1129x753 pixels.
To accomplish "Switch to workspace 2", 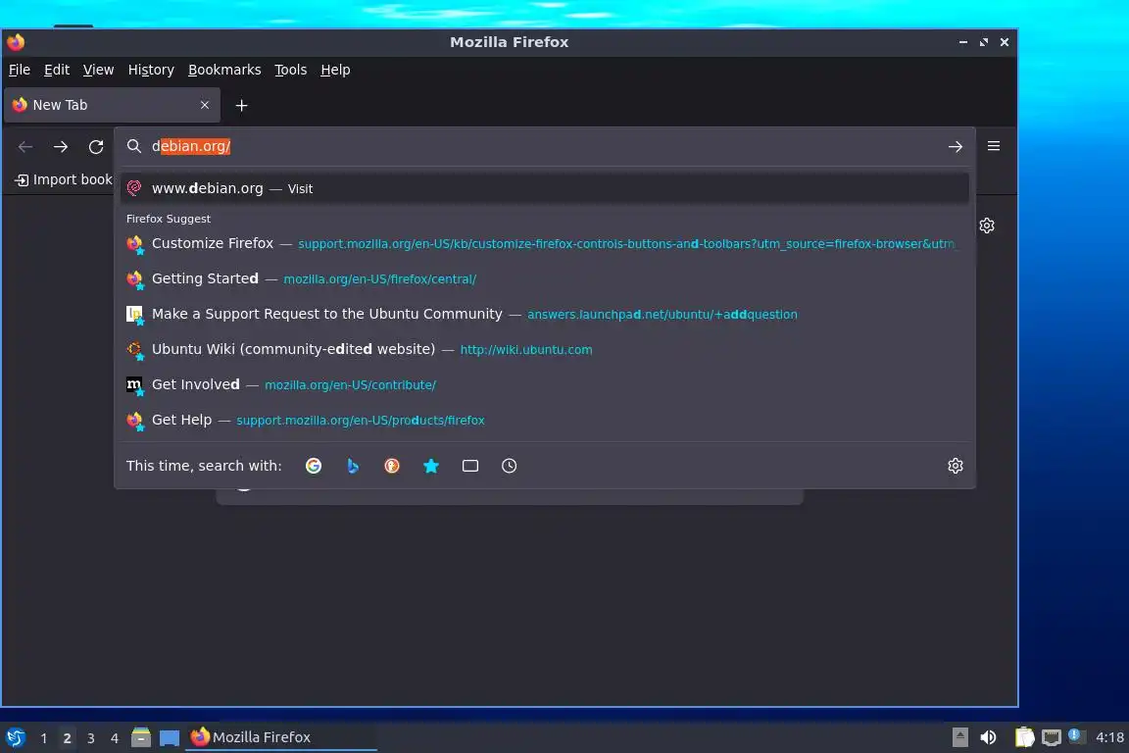I will pyautogui.click(x=67, y=738).
